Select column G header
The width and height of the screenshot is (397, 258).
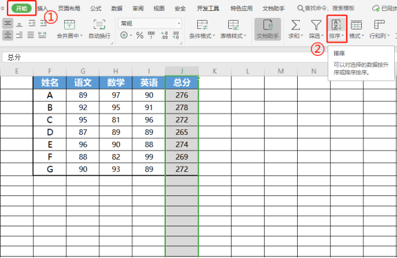pyautogui.click(x=83, y=71)
